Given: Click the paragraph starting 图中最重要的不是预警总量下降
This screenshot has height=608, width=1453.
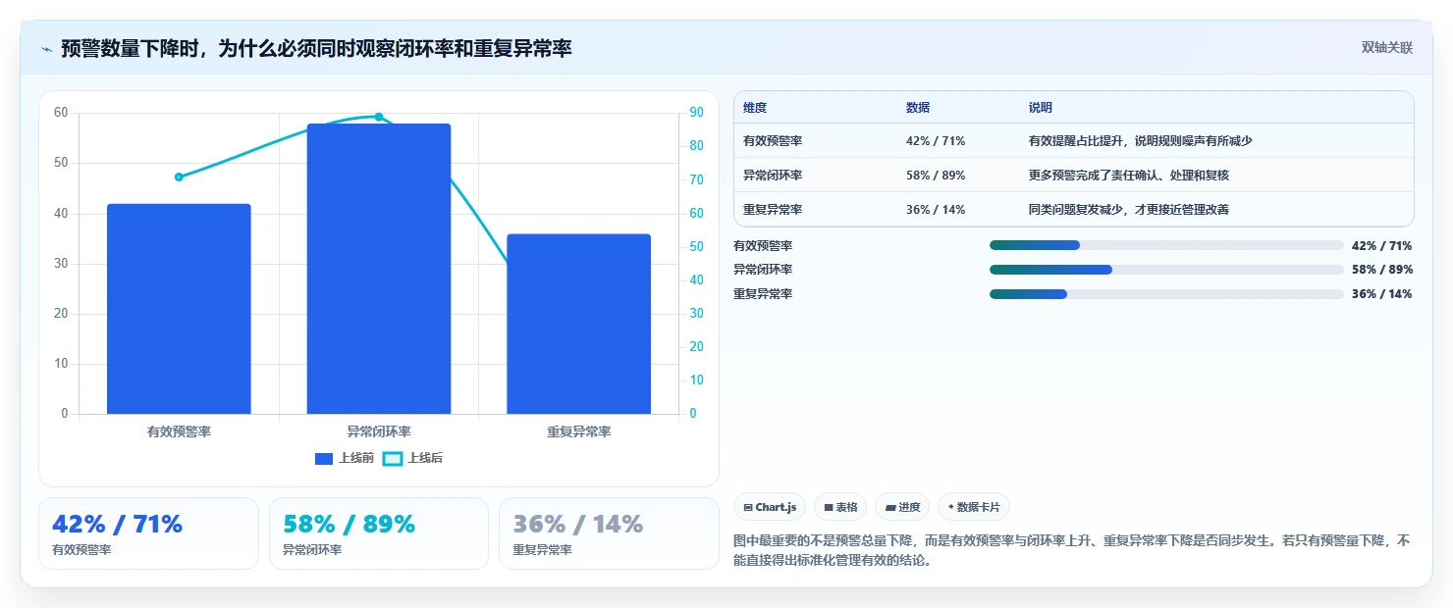Looking at the screenshot, I should point(1072,551).
